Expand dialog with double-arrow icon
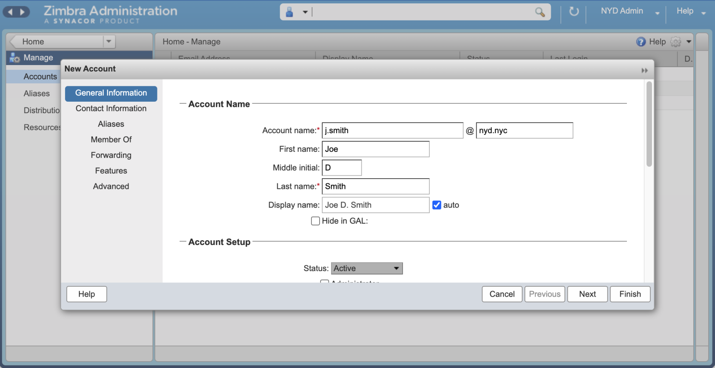 (645, 71)
